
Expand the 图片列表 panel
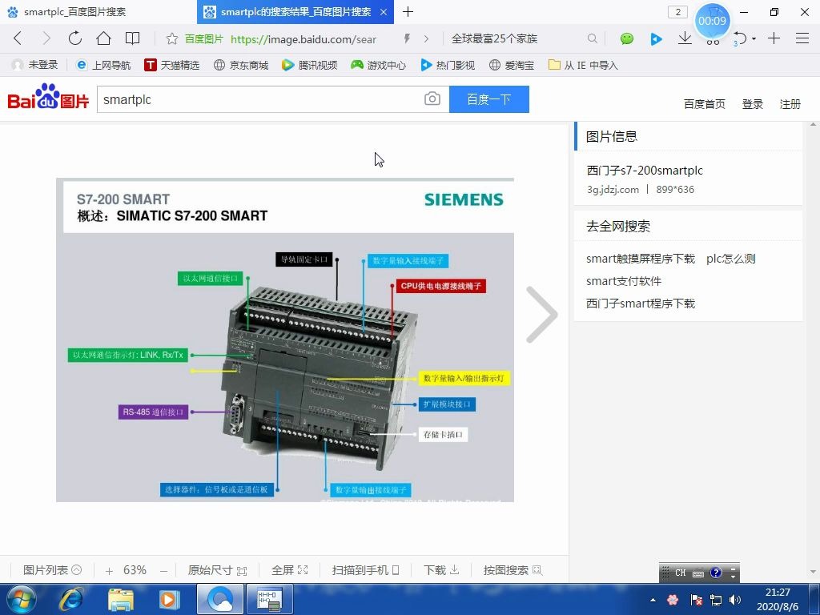click(x=51, y=569)
